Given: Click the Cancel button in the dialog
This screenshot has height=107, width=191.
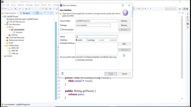Looking at the screenshot, I should click(124, 74).
